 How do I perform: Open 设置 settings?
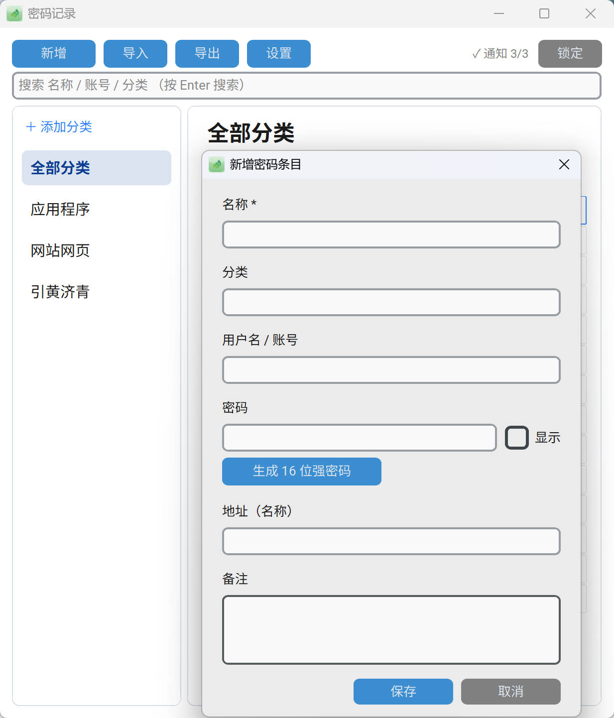pos(279,54)
